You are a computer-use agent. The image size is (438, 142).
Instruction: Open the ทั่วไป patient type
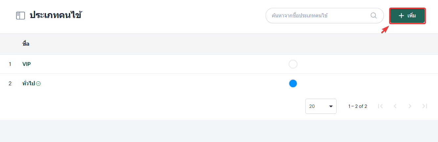[x=29, y=84]
